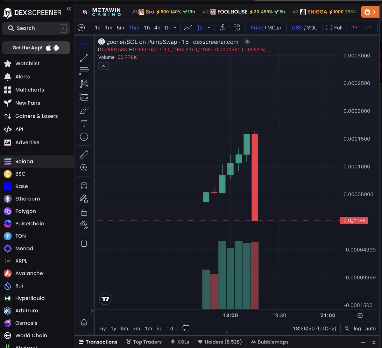Select the ruler measure tool

tap(84, 155)
